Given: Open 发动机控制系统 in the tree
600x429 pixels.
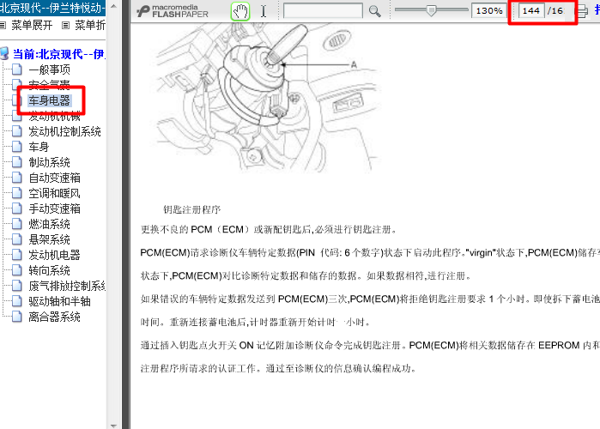Looking at the screenshot, I should pos(64,131).
